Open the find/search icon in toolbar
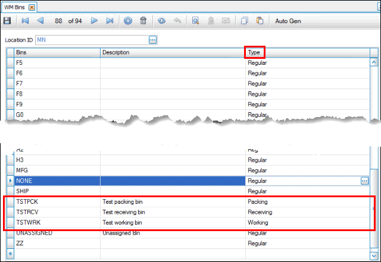The height and width of the screenshot is (262, 381). [x=195, y=21]
